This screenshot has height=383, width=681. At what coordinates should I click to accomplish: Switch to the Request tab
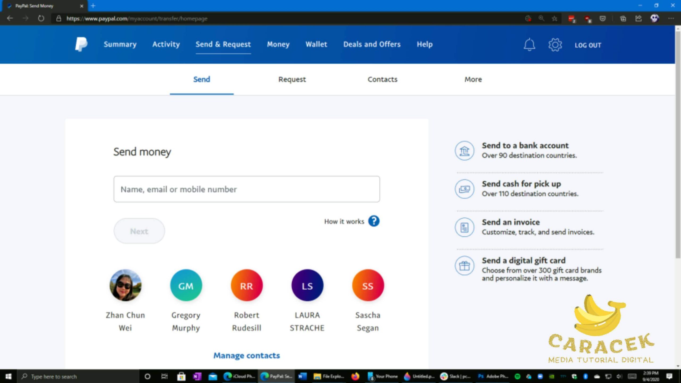292,79
